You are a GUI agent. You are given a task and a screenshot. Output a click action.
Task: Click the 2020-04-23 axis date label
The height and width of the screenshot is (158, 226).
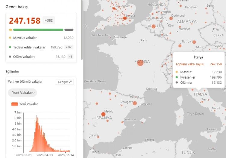coord(45,155)
